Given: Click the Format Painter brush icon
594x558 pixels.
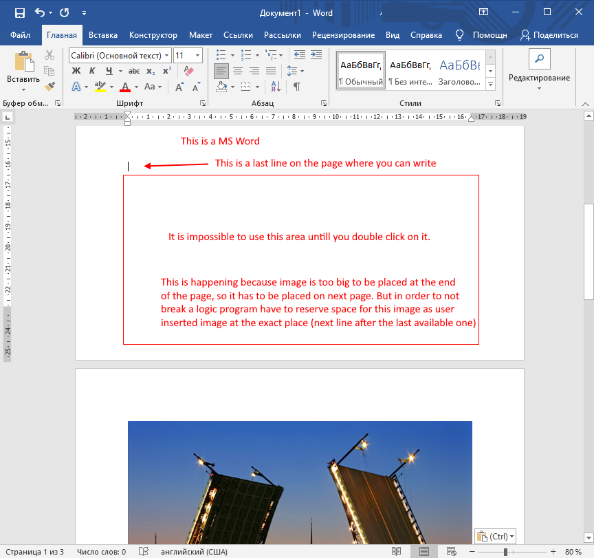Looking at the screenshot, I should pos(49,87).
